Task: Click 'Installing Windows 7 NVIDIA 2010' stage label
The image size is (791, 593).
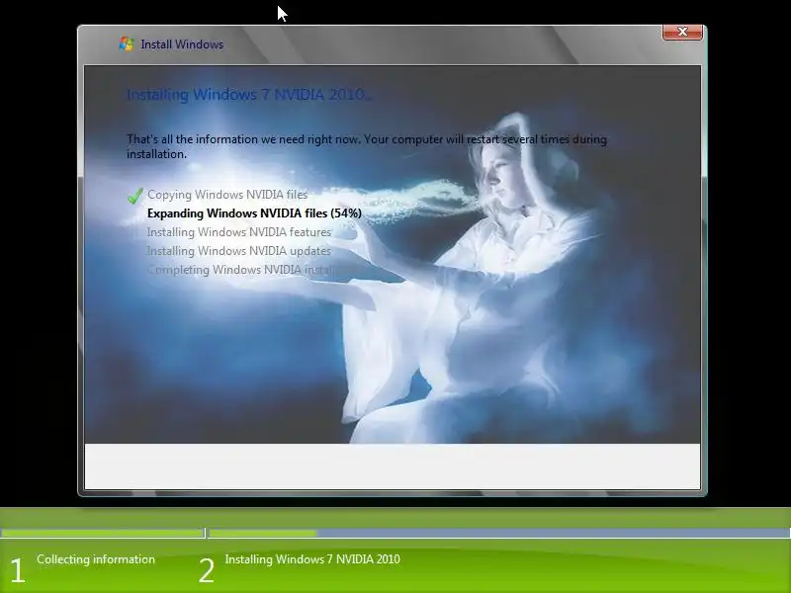Action: point(312,559)
